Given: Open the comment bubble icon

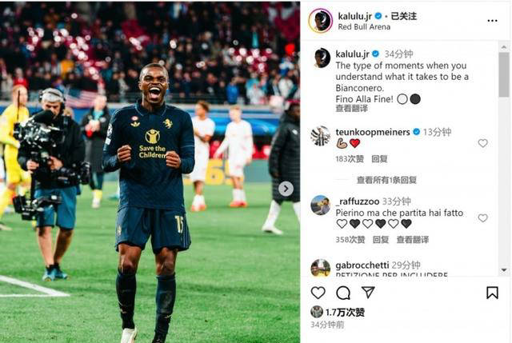Looking at the screenshot, I should point(343,293).
